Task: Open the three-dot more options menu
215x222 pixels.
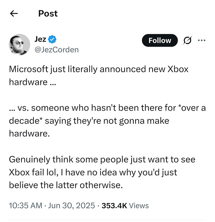Action: 201,40
